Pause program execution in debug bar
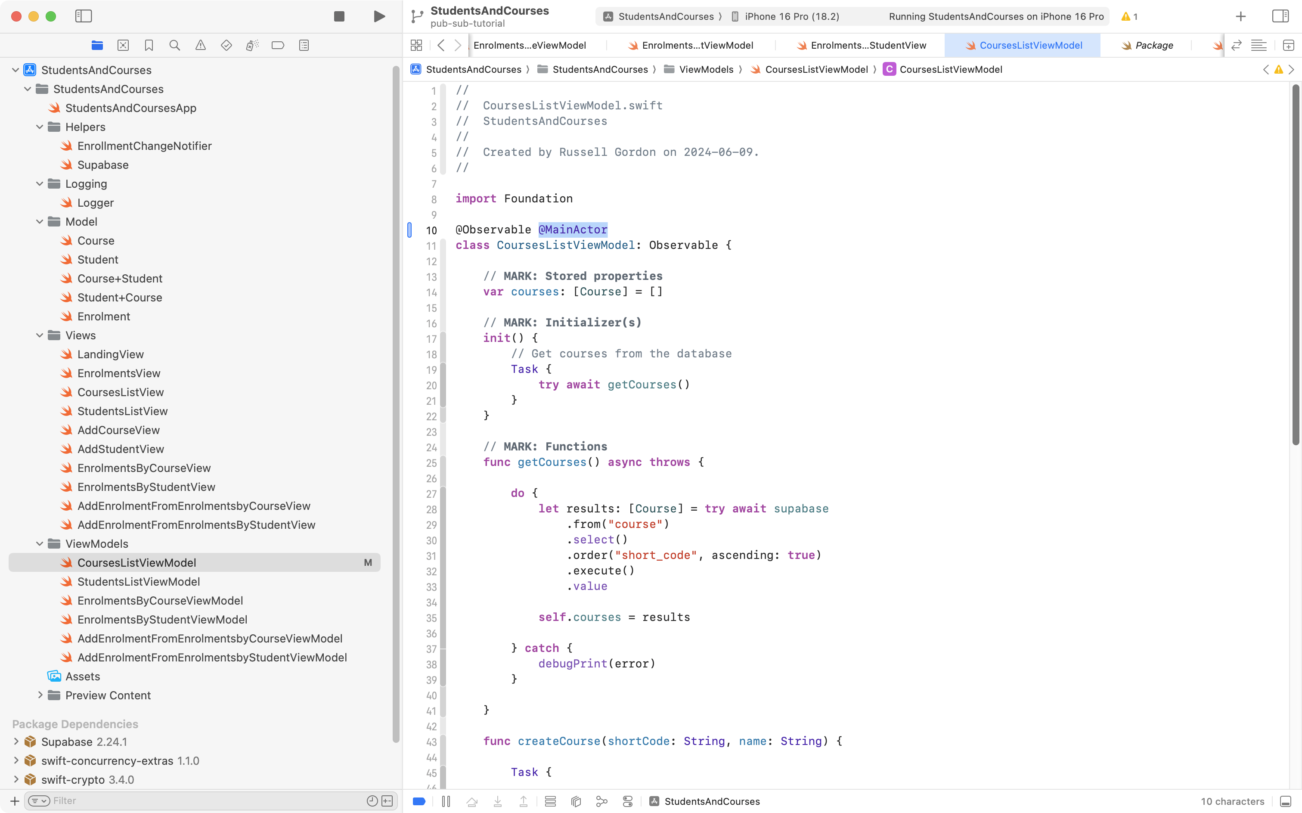This screenshot has height=813, width=1302. tap(446, 801)
